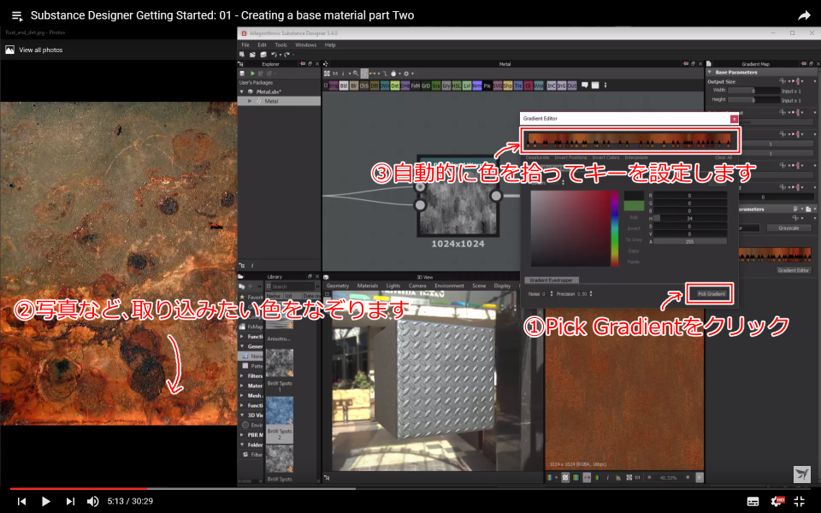Image resolution: width=821 pixels, height=513 pixels.
Task: Add a Bitmap (Bmp) node from the toolbar
Action: coord(334,85)
